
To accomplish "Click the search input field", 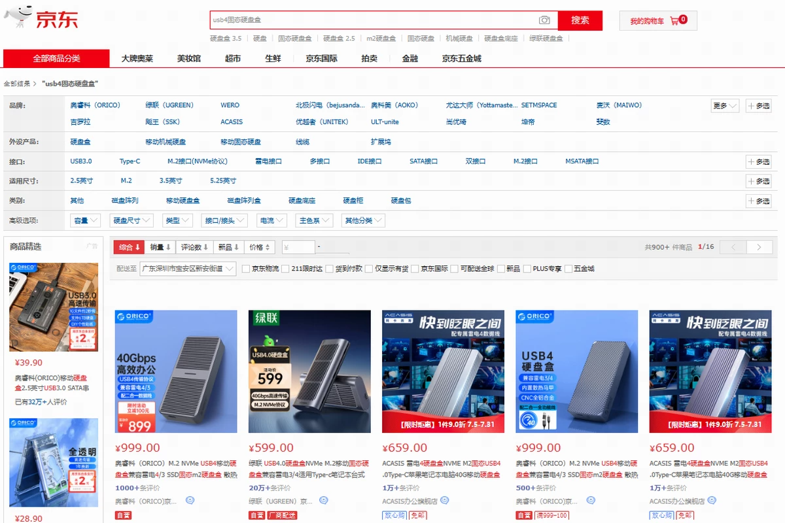I will (x=374, y=20).
